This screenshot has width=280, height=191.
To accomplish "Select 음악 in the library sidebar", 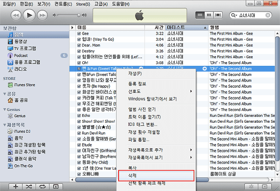I will pyautogui.click(x=35, y=35).
